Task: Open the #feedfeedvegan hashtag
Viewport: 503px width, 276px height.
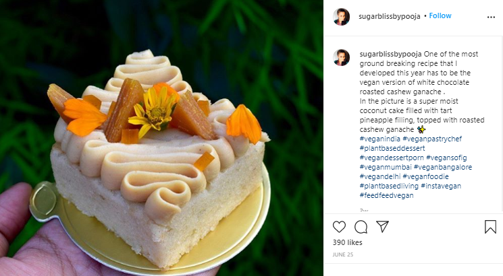Action: coord(386,195)
